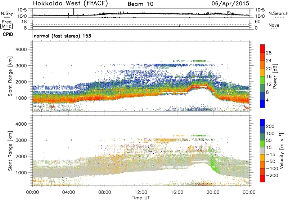Click the 18 tick on frequency axis

[24, 22]
